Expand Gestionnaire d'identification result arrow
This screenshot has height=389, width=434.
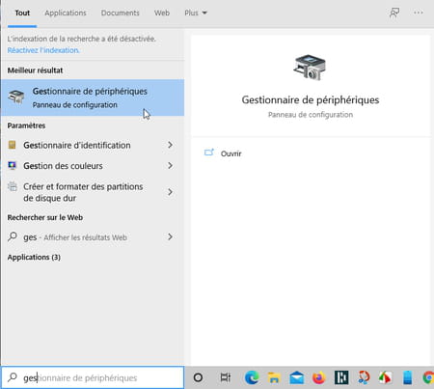pyautogui.click(x=170, y=145)
